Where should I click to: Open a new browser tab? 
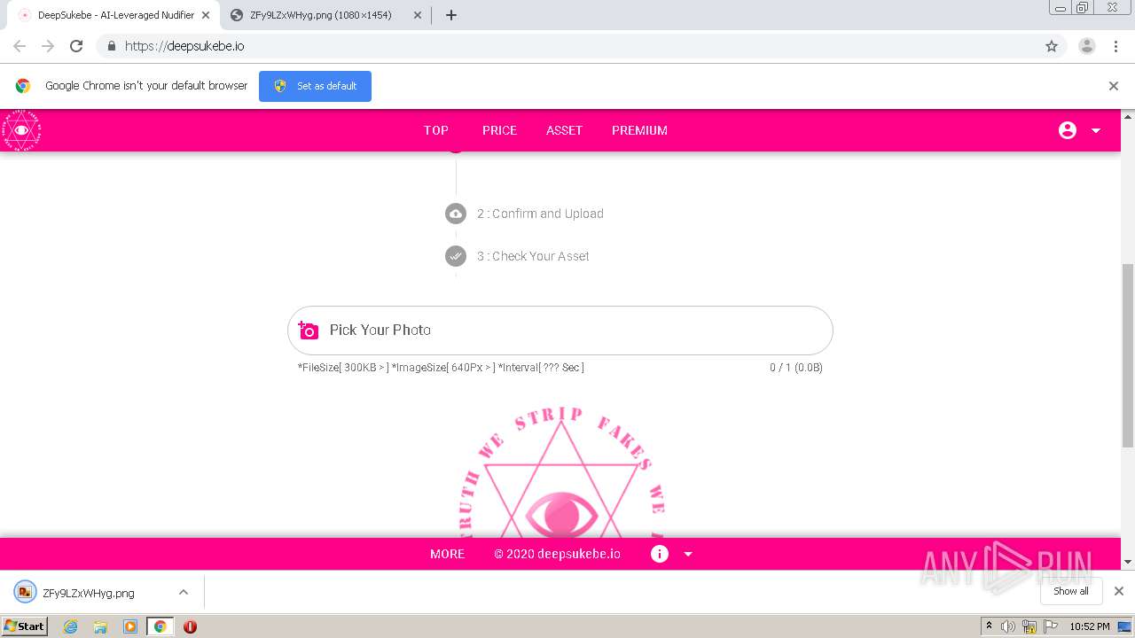[x=450, y=15]
